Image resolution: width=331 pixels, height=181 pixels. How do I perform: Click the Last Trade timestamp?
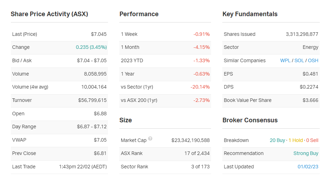tap(83, 167)
